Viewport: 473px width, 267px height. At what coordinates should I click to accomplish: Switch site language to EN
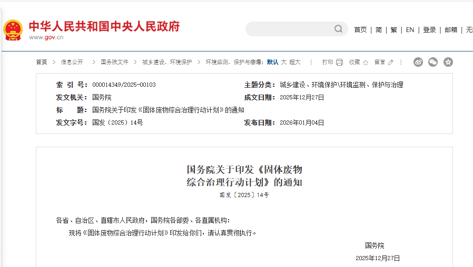pos(410,30)
